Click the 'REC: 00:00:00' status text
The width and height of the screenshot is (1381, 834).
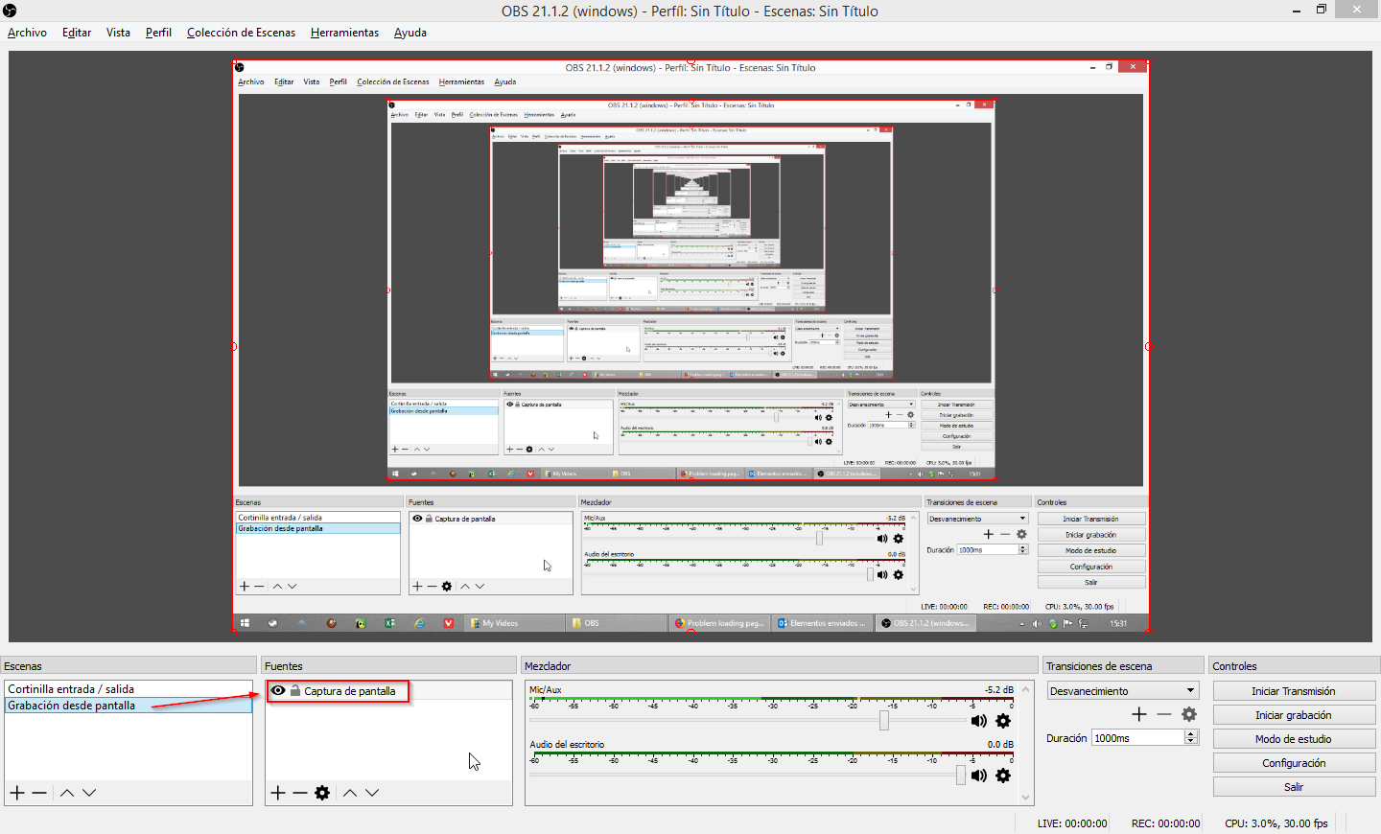click(1166, 823)
